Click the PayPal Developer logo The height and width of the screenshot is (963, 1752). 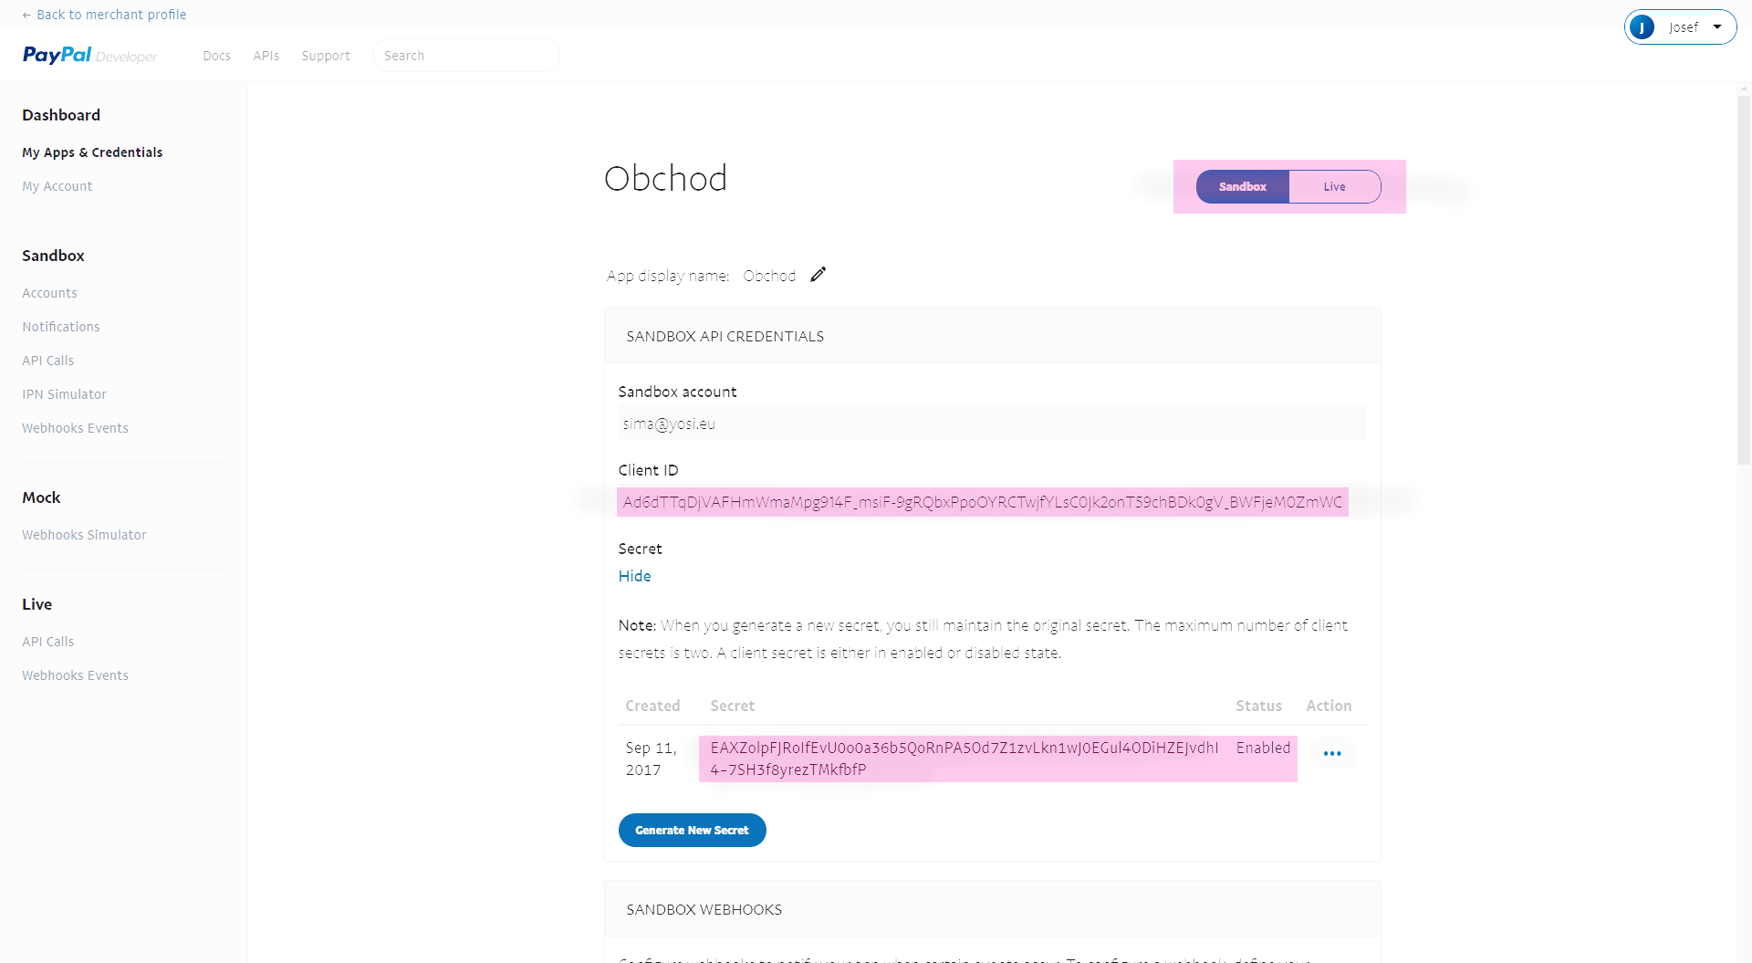pyautogui.click(x=89, y=56)
